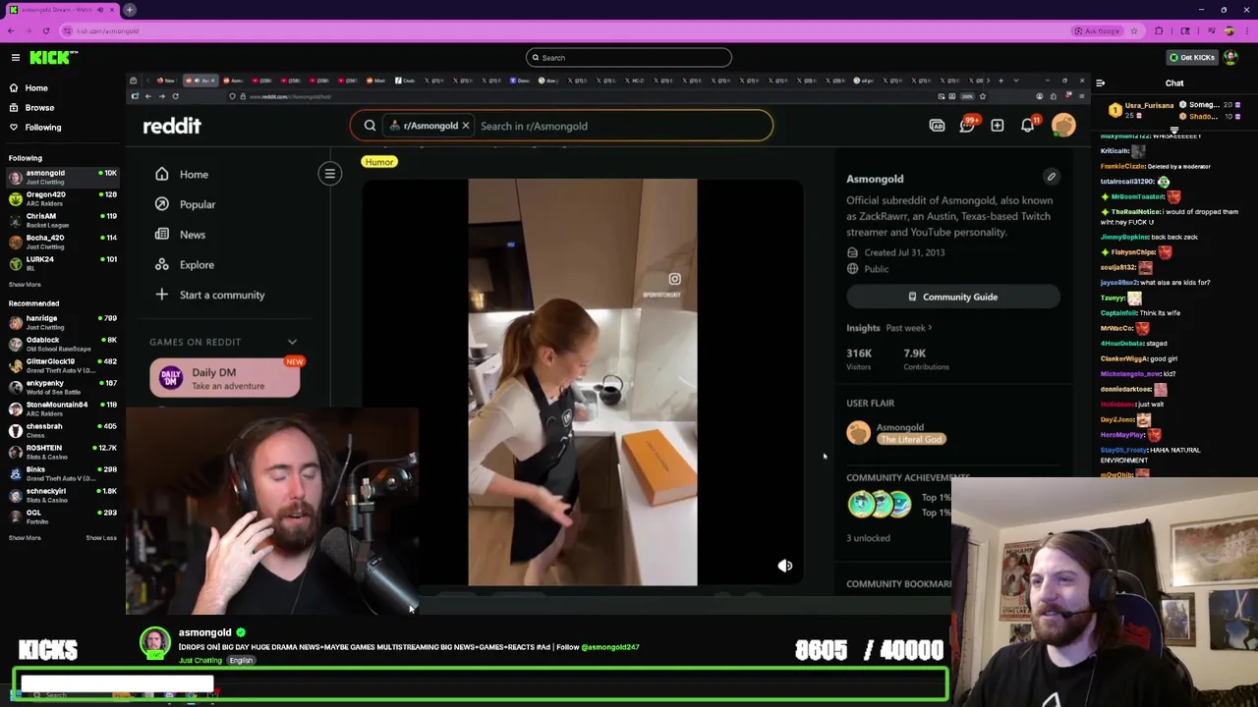Click the Get KICKs button

tap(1191, 57)
